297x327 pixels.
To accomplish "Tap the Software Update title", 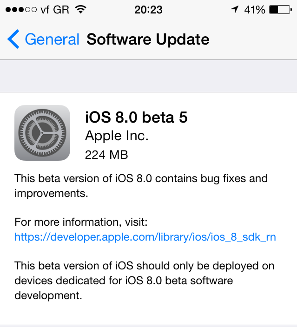I will coord(148,39).
